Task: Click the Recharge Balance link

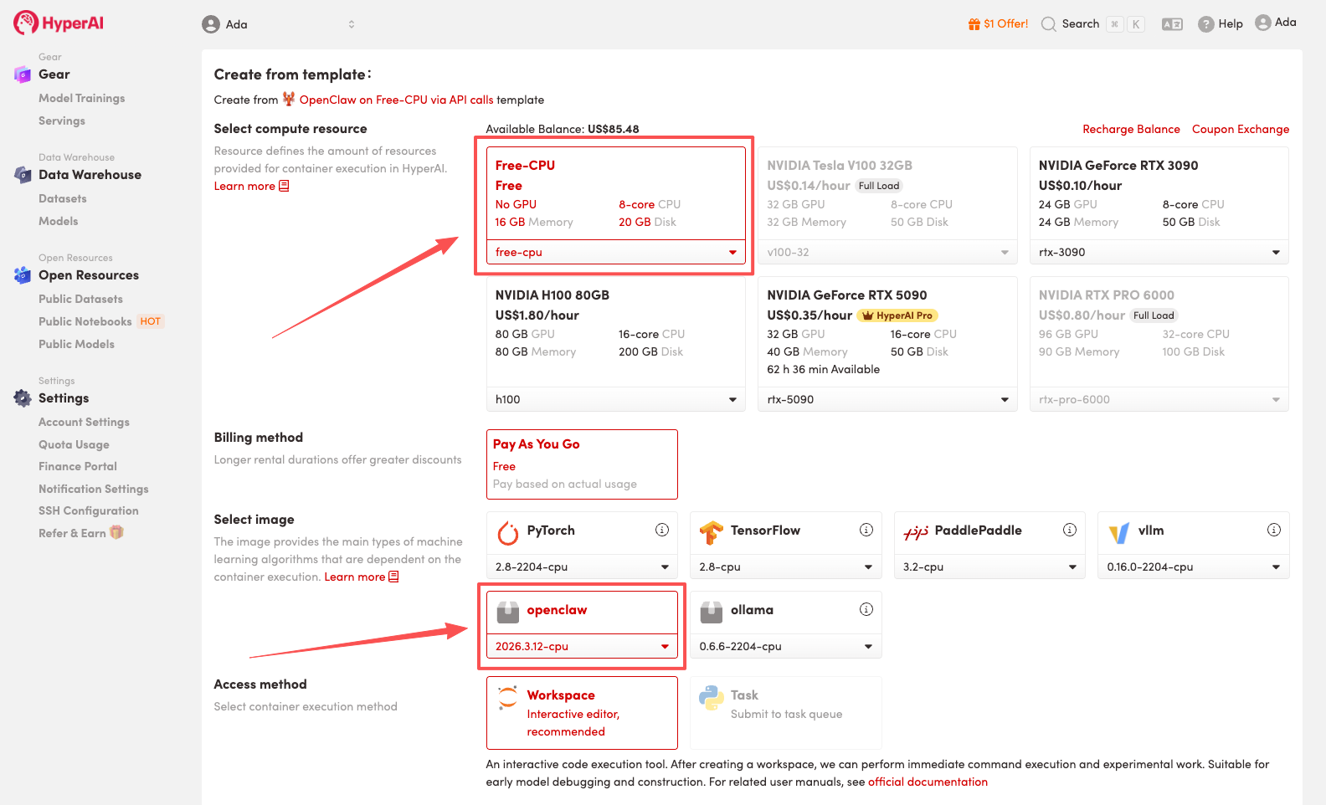Action: tap(1131, 129)
